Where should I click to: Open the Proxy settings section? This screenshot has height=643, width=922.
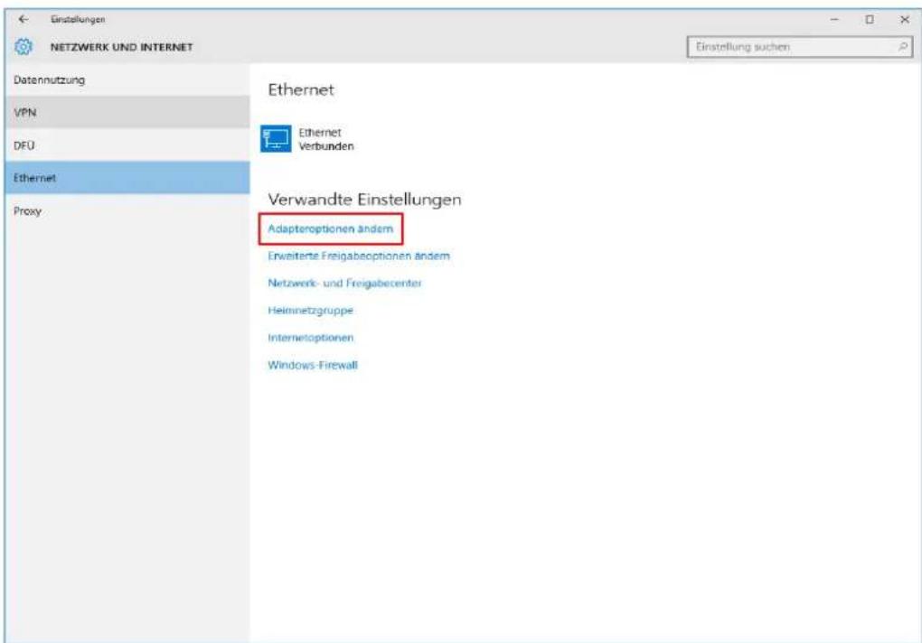[127, 210]
